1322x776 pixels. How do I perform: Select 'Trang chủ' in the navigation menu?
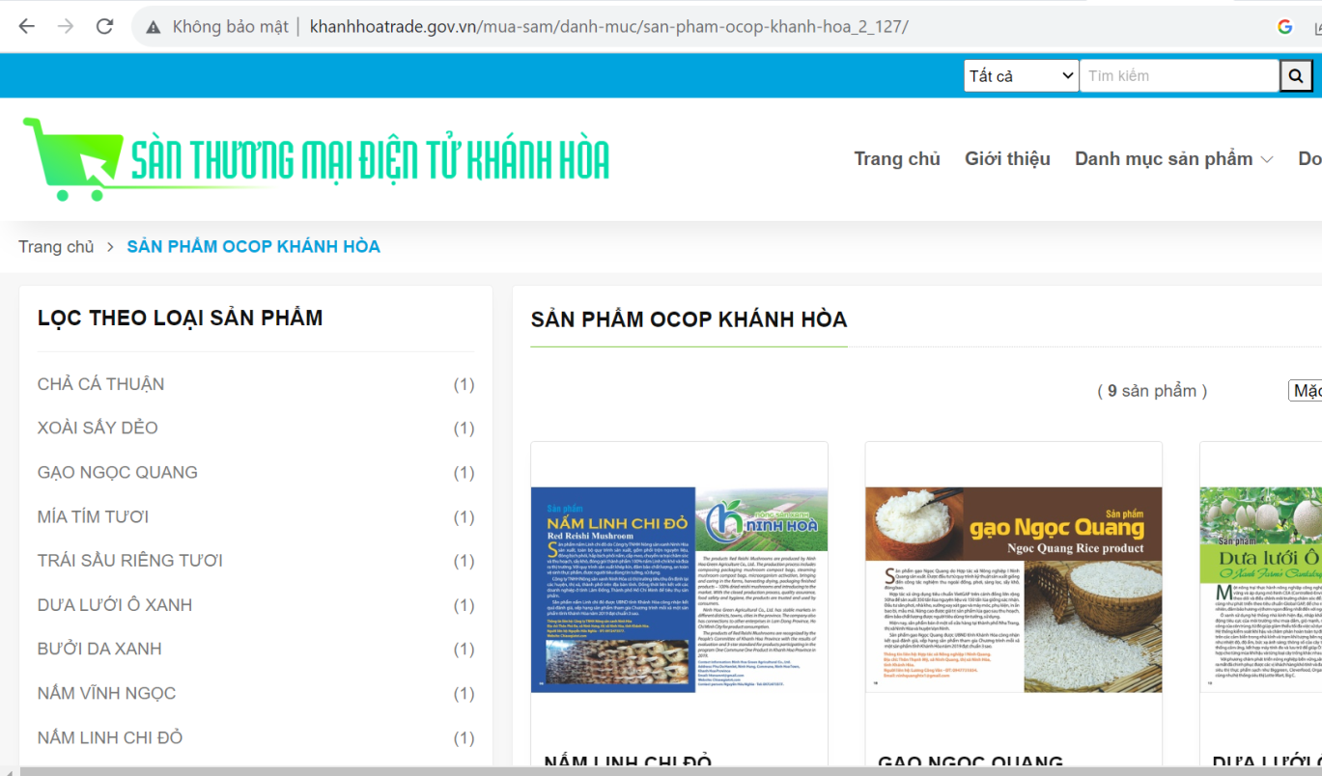coord(896,158)
